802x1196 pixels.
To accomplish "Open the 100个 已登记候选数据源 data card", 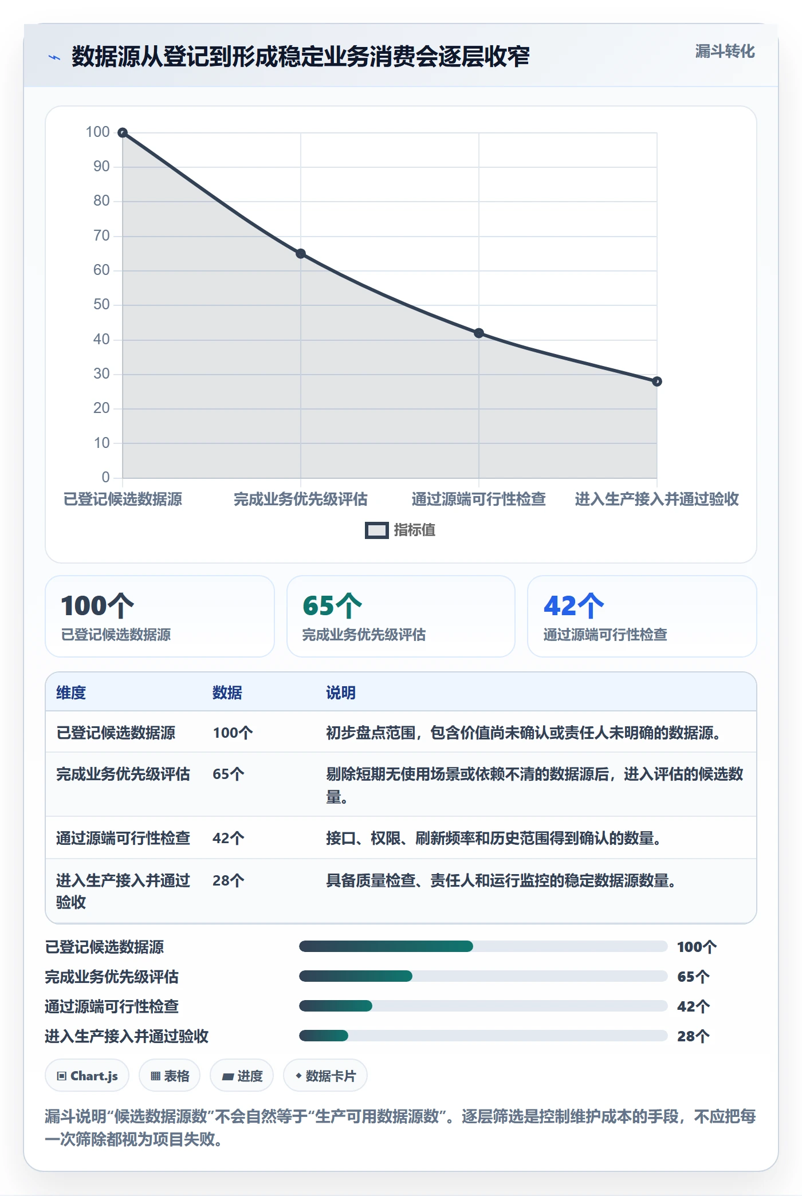I will [160, 616].
